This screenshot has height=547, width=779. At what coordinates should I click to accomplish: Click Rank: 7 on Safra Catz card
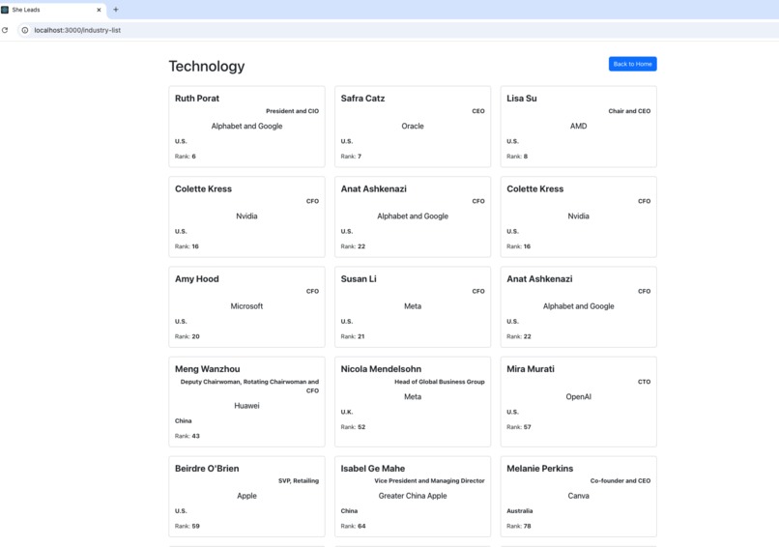tap(351, 156)
